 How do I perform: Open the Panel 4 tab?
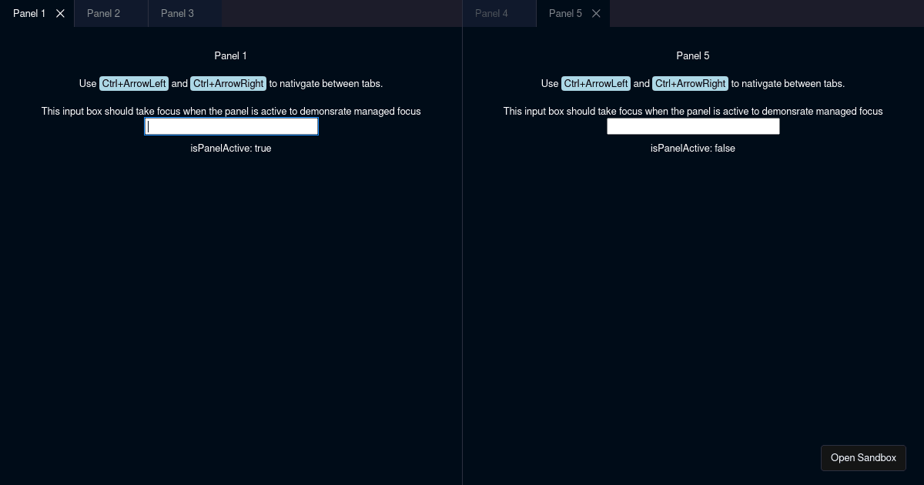coord(499,13)
